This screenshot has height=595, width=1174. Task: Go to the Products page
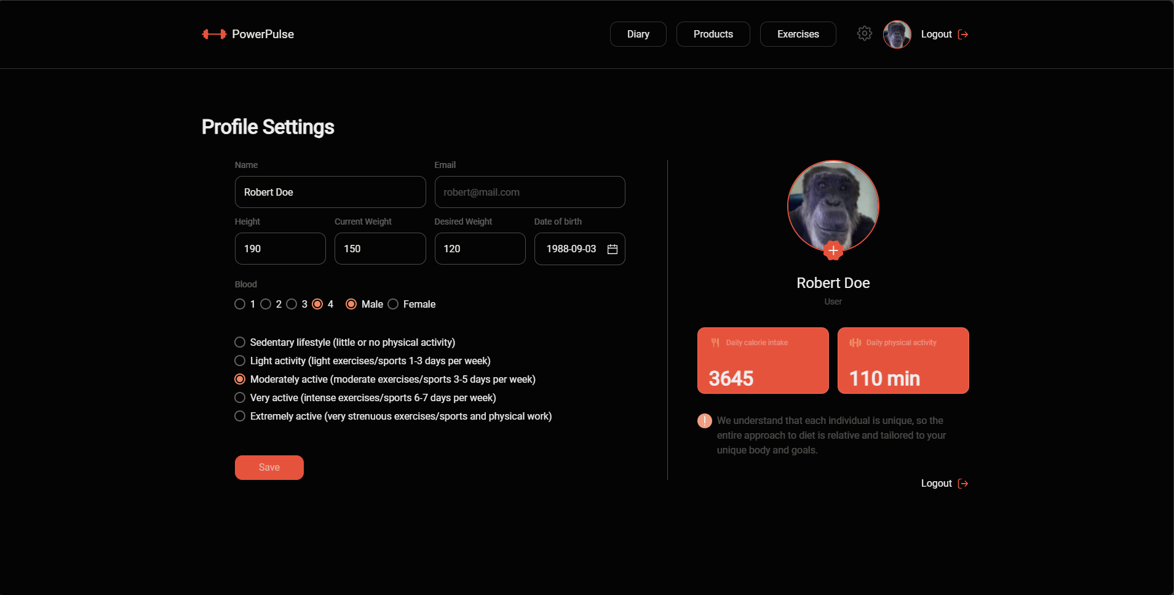tap(713, 34)
